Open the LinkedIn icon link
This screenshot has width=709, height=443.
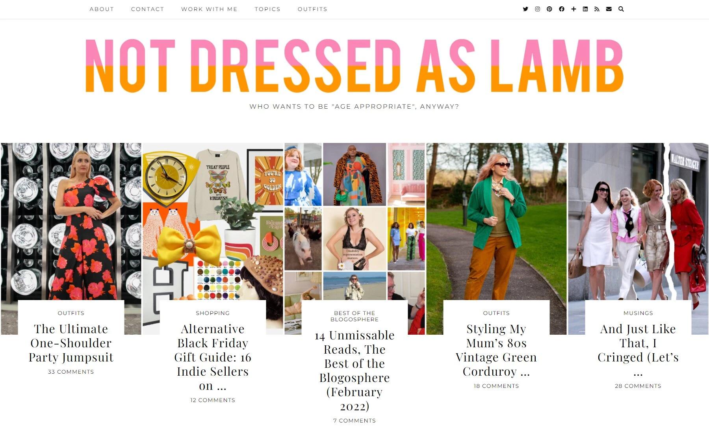pos(585,9)
